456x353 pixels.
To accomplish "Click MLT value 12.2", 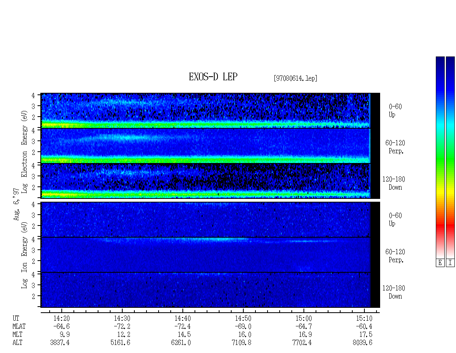I will [123, 335].
